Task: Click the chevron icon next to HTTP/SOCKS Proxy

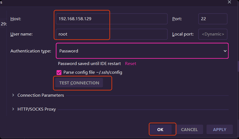Action: [x=13, y=109]
